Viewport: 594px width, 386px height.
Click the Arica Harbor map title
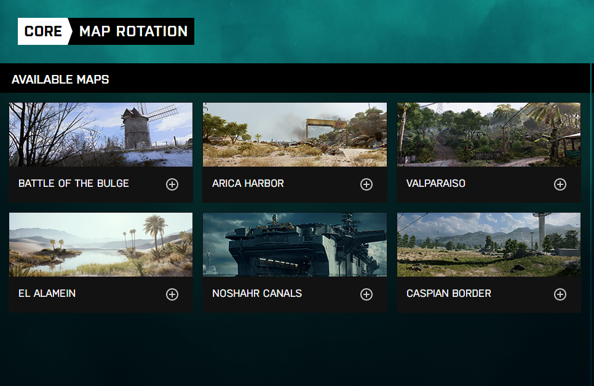pos(248,183)
